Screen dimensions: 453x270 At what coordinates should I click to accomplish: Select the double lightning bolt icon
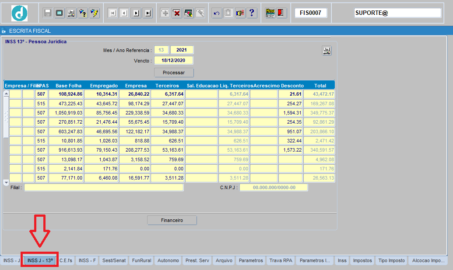tap(94, 12)
